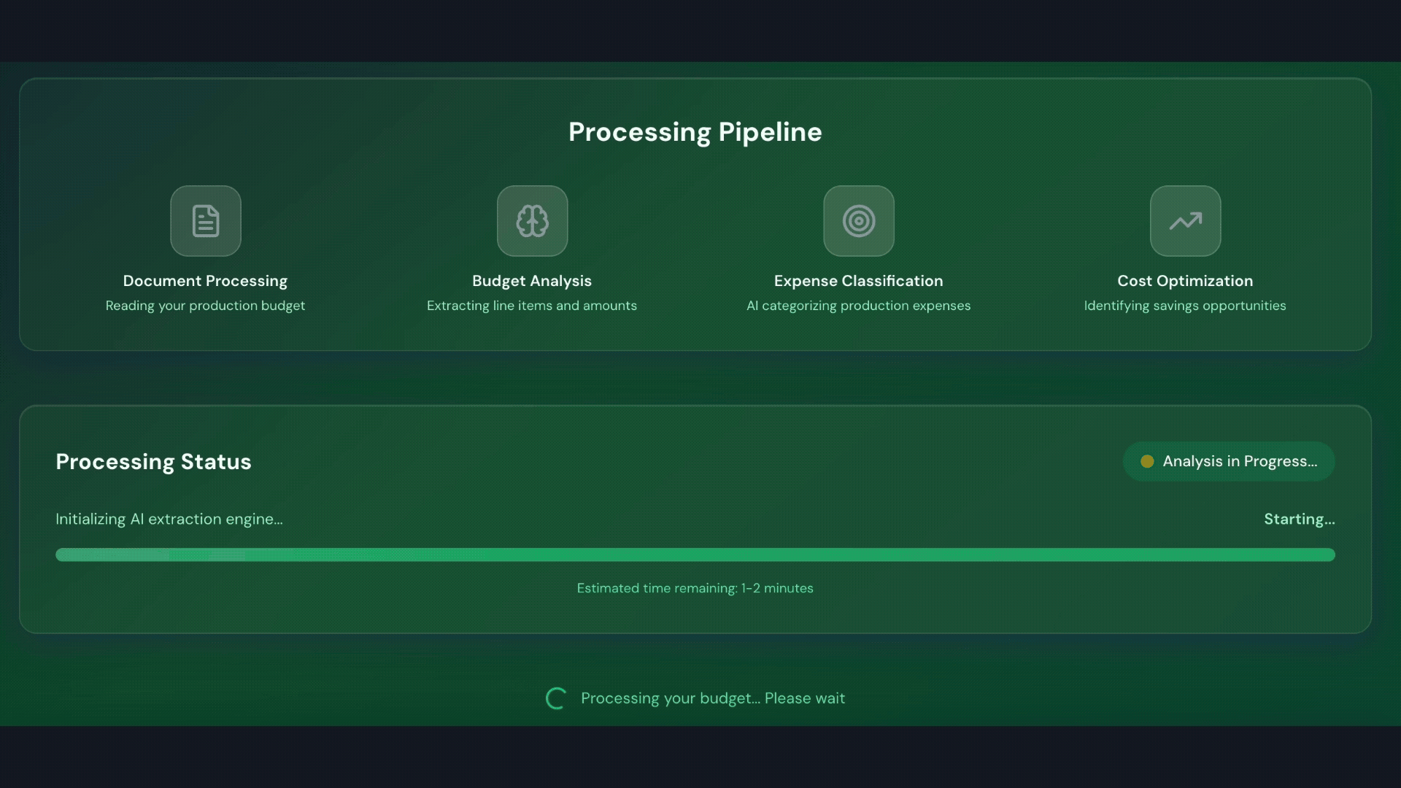This screenshot has width=1401, height=788.
Task: Click the Document Processing file icon
Action: coord(206,221)
